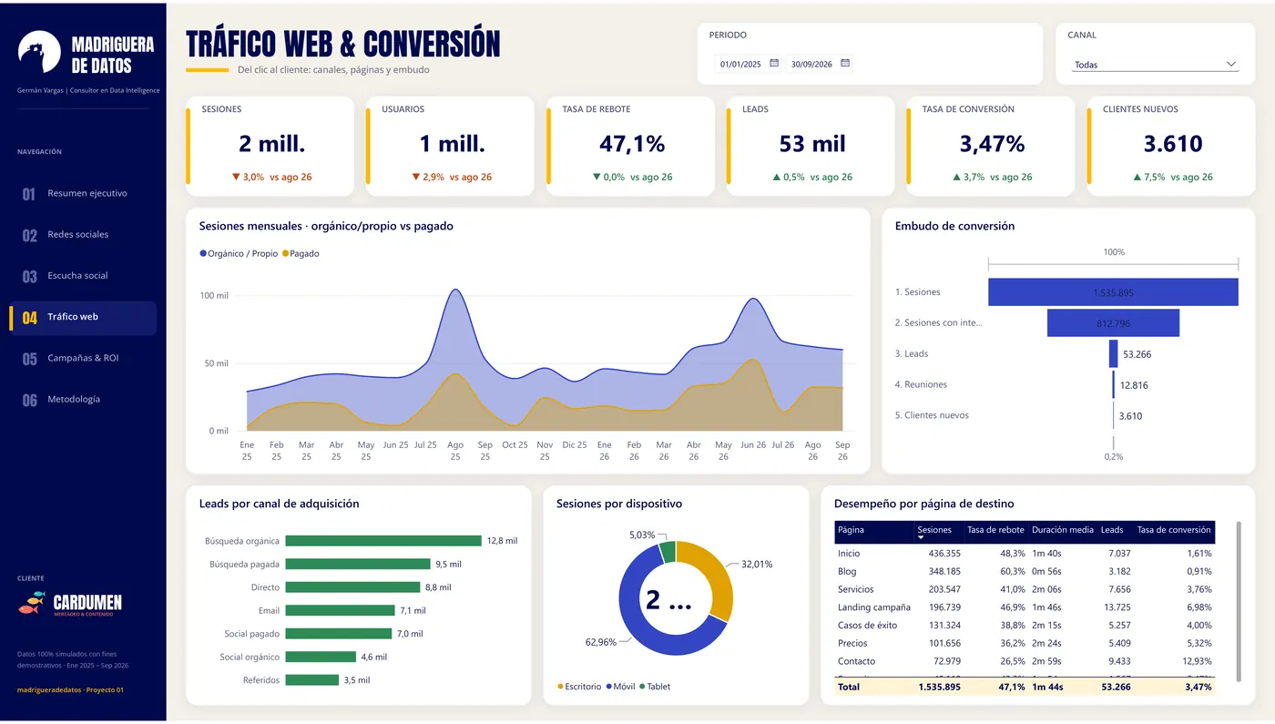This screenshot has width=1275, height=724.
Task: Click the Ago 25 axis label
Action: pos(455,451)
